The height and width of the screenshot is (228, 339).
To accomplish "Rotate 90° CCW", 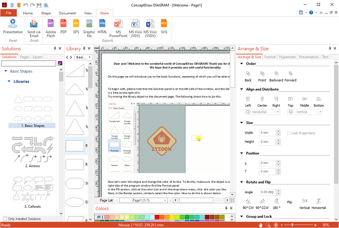I will 262,204.
